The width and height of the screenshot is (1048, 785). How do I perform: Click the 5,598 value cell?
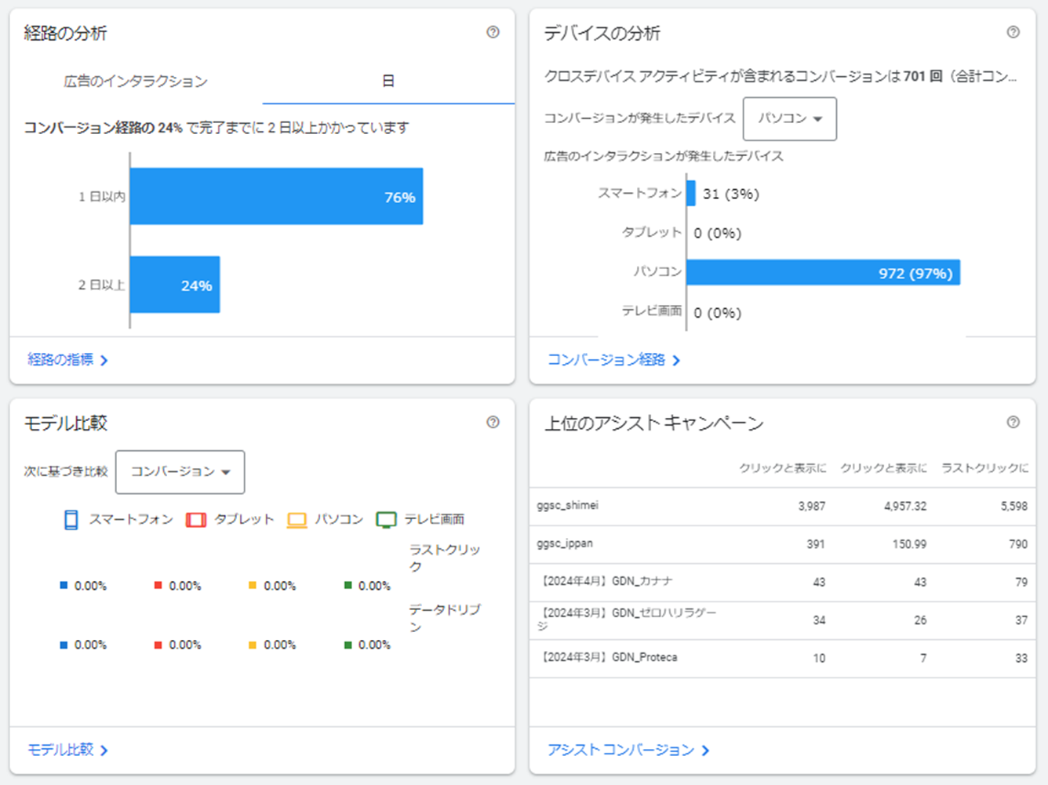click(1014, 507)
